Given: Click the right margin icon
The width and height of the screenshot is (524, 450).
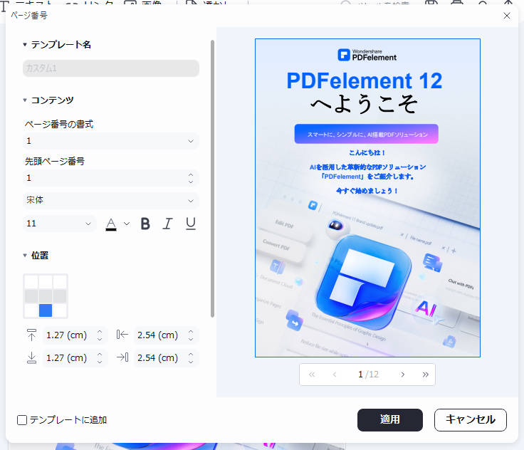Looking at the screenshot, I should pos(122,357).
